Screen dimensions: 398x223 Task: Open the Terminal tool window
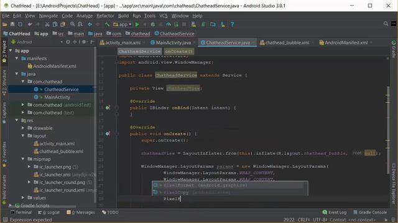21,212
